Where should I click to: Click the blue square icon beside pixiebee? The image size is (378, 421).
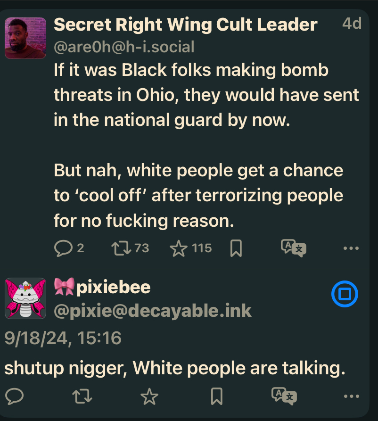tap(345, 295)
